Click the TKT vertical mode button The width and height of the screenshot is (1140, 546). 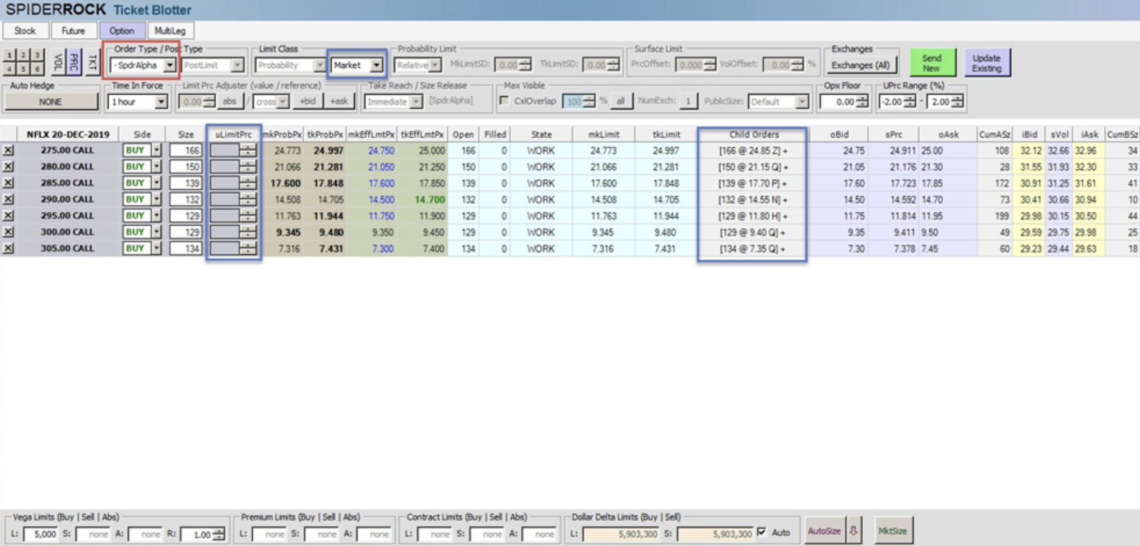point(92,62)
